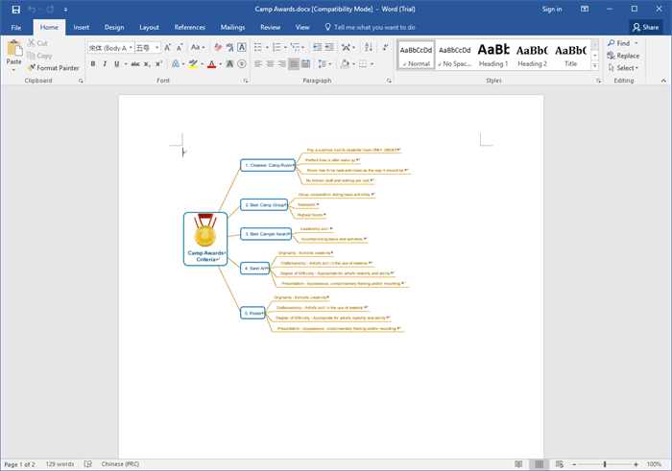Toggle Italic formatting
The height and width of the screenshot is (471, 672).
(105, 64)
